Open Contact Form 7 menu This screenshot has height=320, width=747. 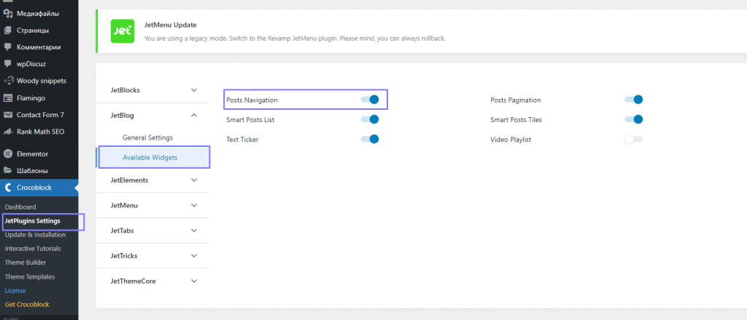pyautogui.click(x=39, y=114)
